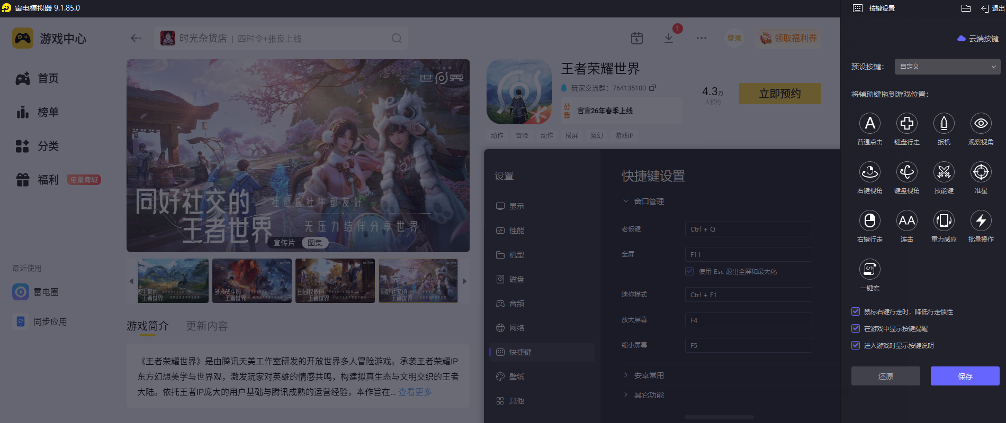The width and height of the screenshot is (1006, 423).
Task: Open 网络 settings tab
Action: click(x=542, y=328)
